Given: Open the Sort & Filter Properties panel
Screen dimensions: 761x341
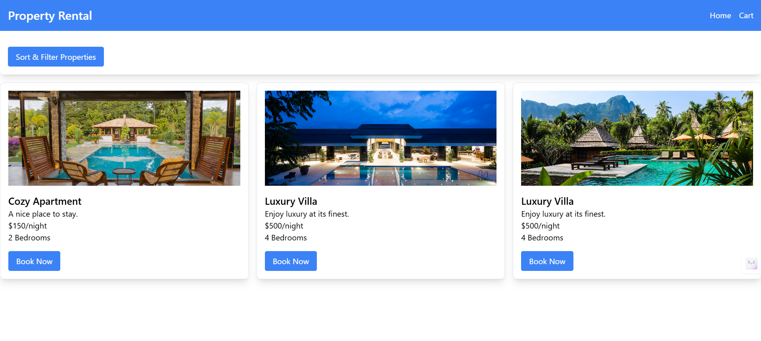Looking at the screenshot, I should (56, 57).
